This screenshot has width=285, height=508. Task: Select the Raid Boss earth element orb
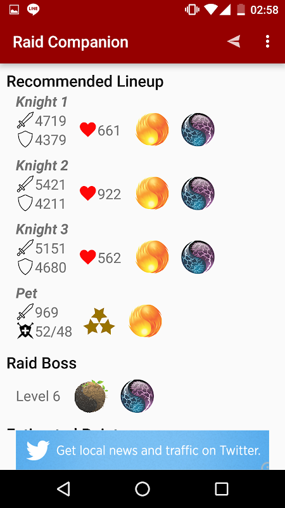click(x=91, y=396)
